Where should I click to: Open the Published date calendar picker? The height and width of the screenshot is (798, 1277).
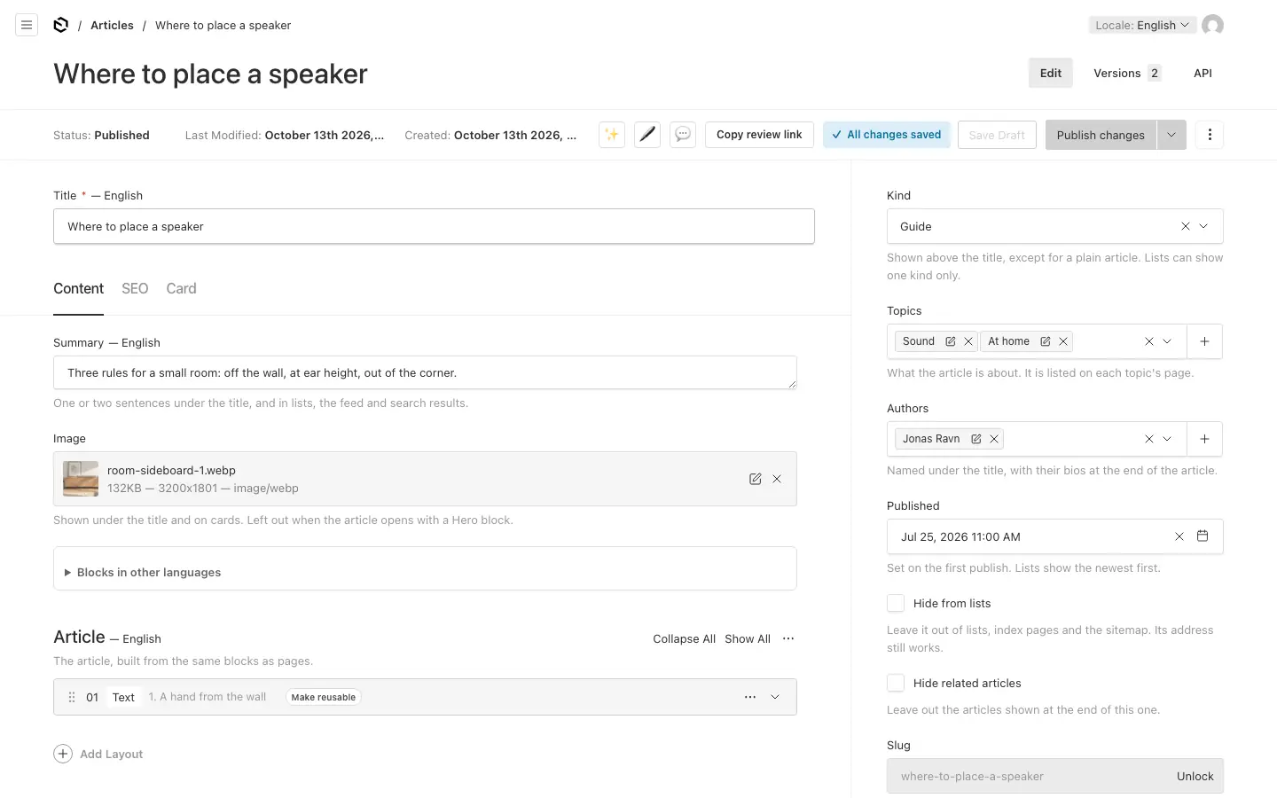coord(1203,536)
